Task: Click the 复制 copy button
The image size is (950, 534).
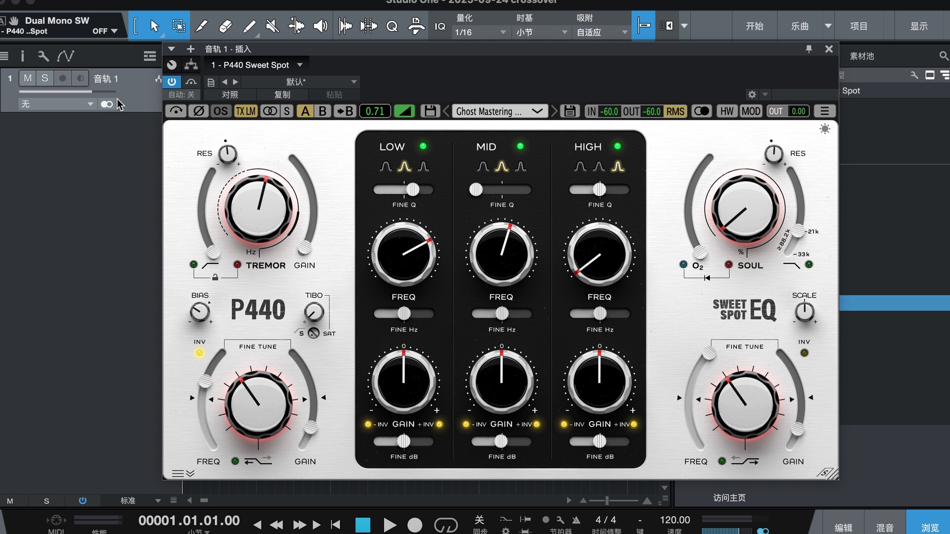Action: [x=282, y=94]
